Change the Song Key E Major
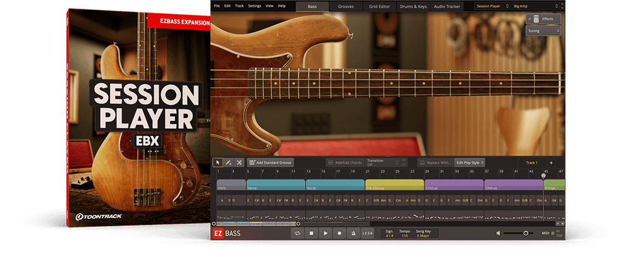 coord(423,235)
